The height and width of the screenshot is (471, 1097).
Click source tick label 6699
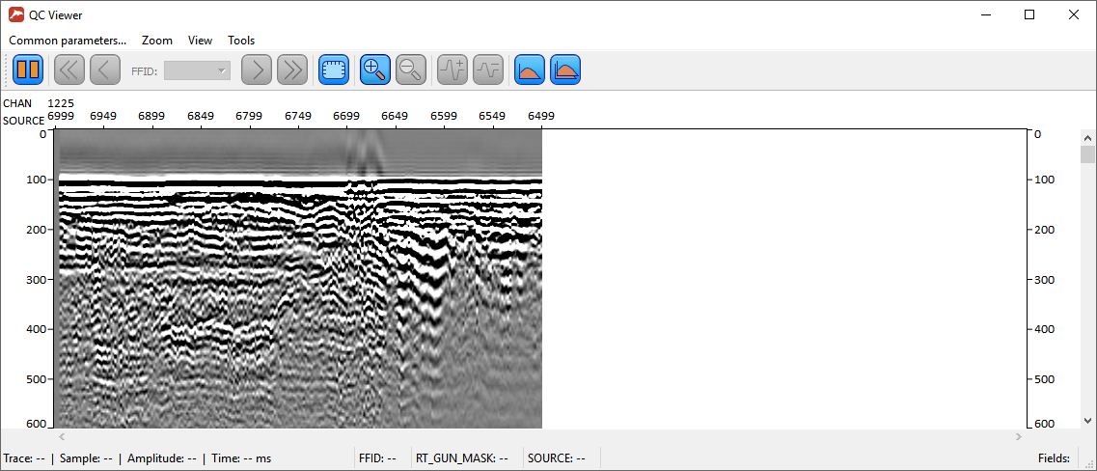coord(345,116)
